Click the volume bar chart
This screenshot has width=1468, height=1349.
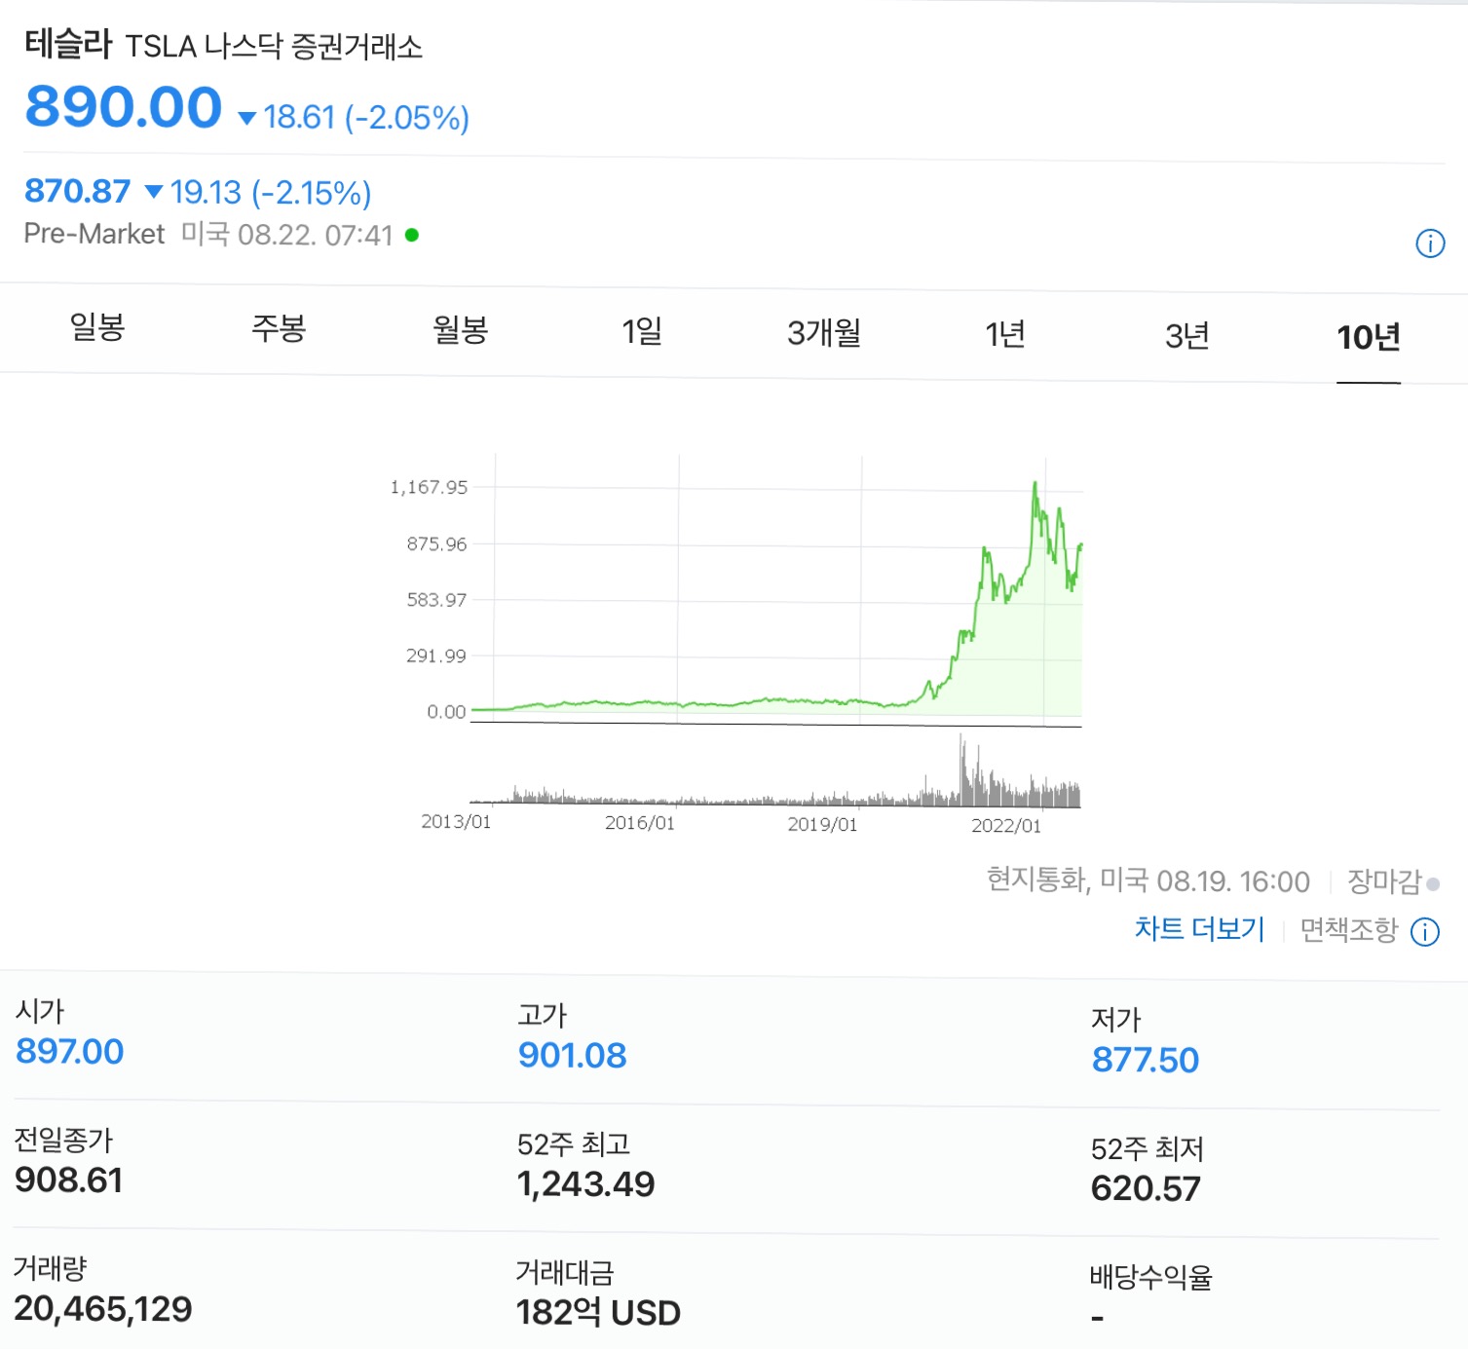(x=775, y=771)
